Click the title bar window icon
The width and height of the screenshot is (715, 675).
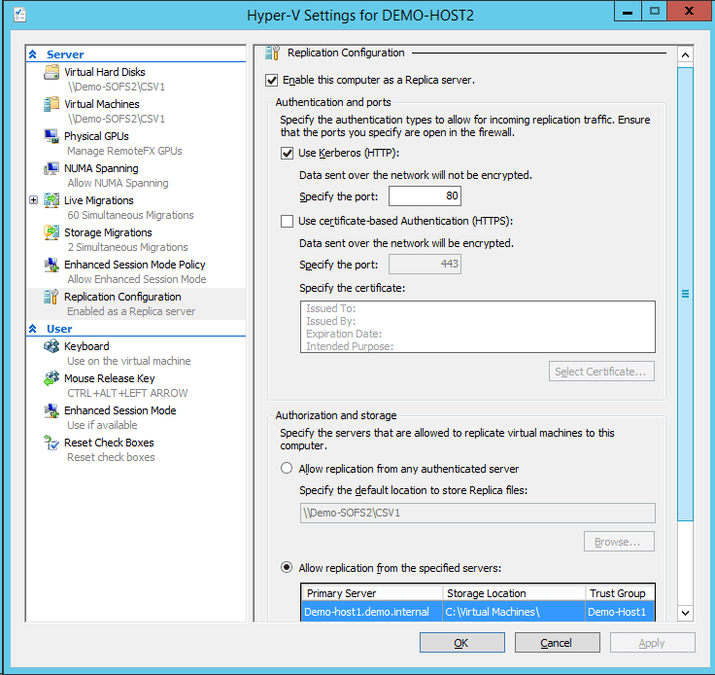pyautogui.click(x=19, y=15)
